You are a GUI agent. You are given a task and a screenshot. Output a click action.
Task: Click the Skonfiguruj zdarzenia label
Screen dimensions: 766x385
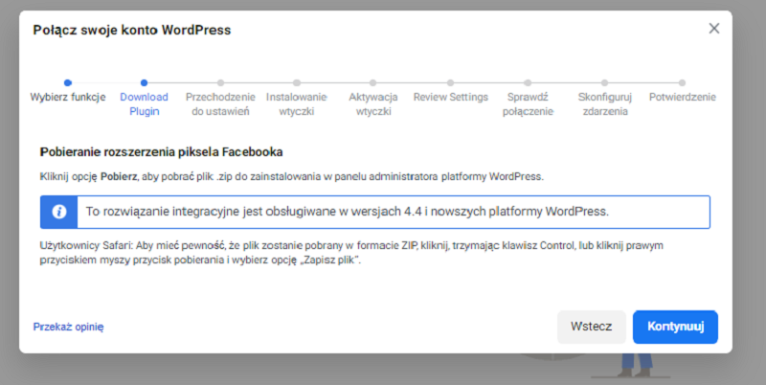[605, 104]
